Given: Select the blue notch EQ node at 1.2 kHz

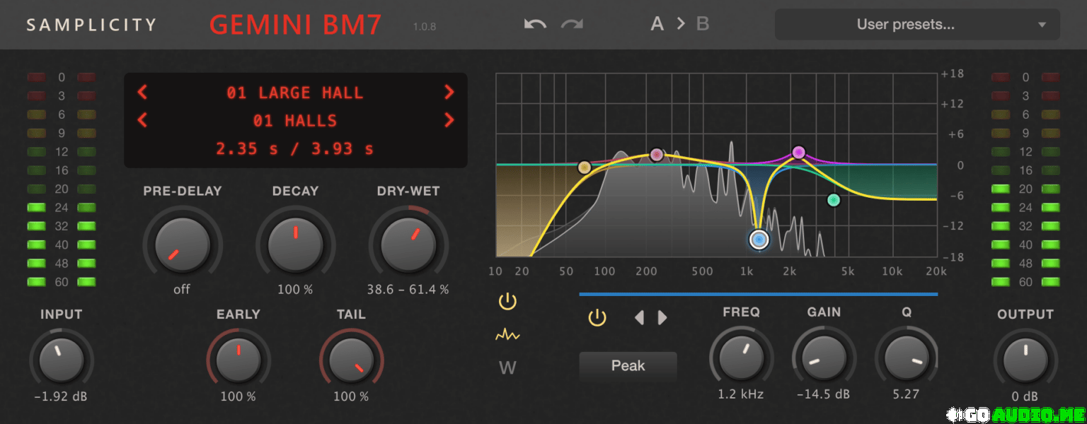Looking at the screenshot, I should pyautogui.click(x=759, y=240).
